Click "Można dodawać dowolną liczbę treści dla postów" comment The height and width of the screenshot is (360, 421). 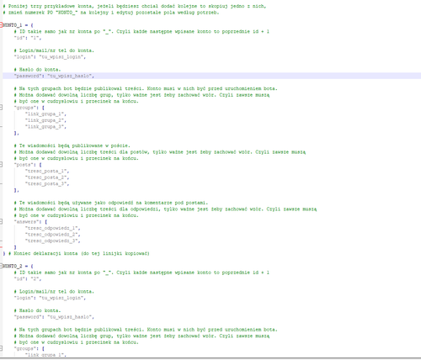click(x=160, y=152)
